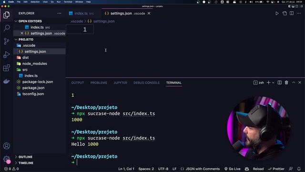Click the settings.json breadcrumb segment
This screenshot has width=305, height=172.
(x=104, y=21)
